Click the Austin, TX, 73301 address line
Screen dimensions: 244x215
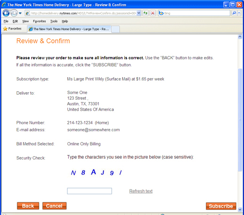point(83,104)
